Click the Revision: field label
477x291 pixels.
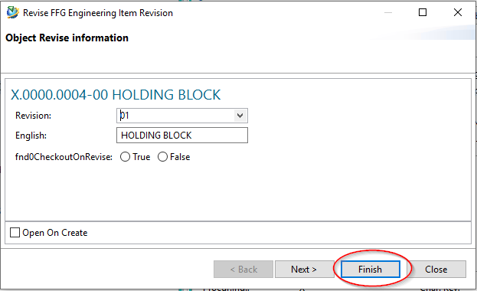pos(33,116)
